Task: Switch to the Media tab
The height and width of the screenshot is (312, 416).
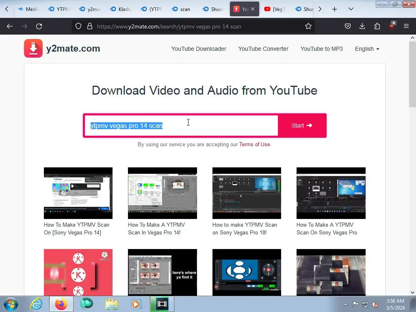Action: tap(28, 9)
